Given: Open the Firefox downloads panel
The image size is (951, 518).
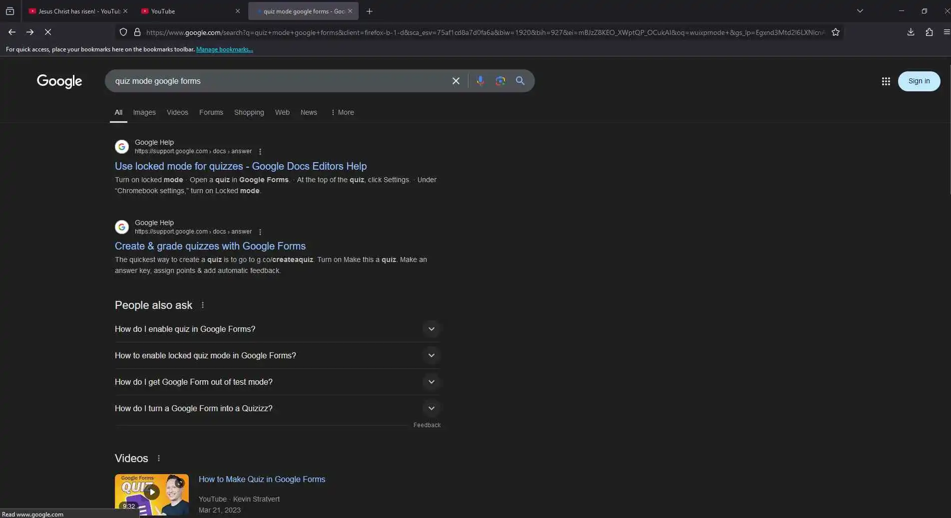Looking at the screenshot, I should click(911, 32).
